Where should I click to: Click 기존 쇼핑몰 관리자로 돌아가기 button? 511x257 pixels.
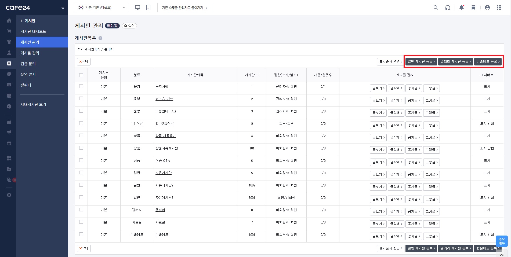tap(185, 8)
